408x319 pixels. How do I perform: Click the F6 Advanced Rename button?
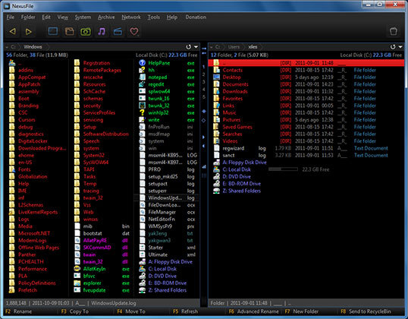click(x=254, y=311)
